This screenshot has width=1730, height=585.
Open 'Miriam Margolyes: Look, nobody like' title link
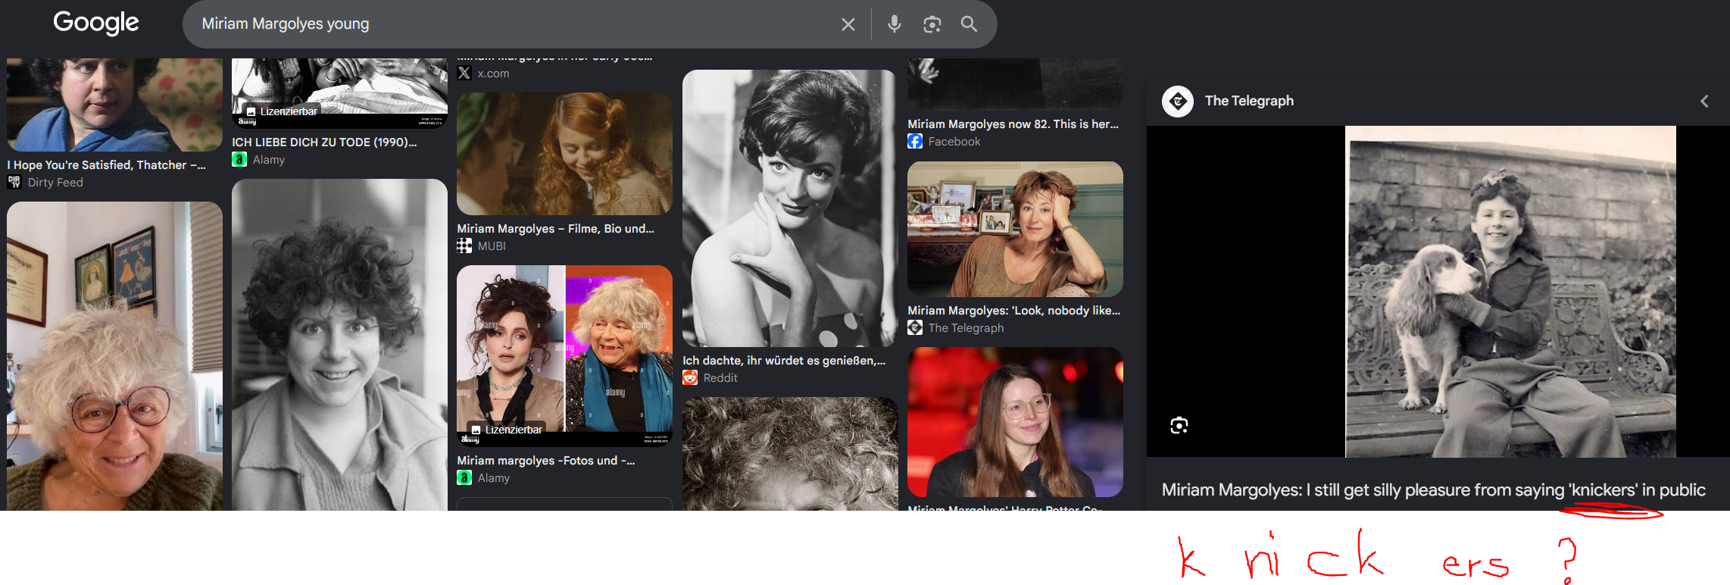tap(1014, 310)
